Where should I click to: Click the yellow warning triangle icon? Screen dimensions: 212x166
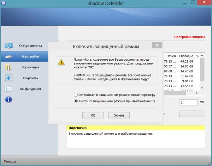point(61,62)
